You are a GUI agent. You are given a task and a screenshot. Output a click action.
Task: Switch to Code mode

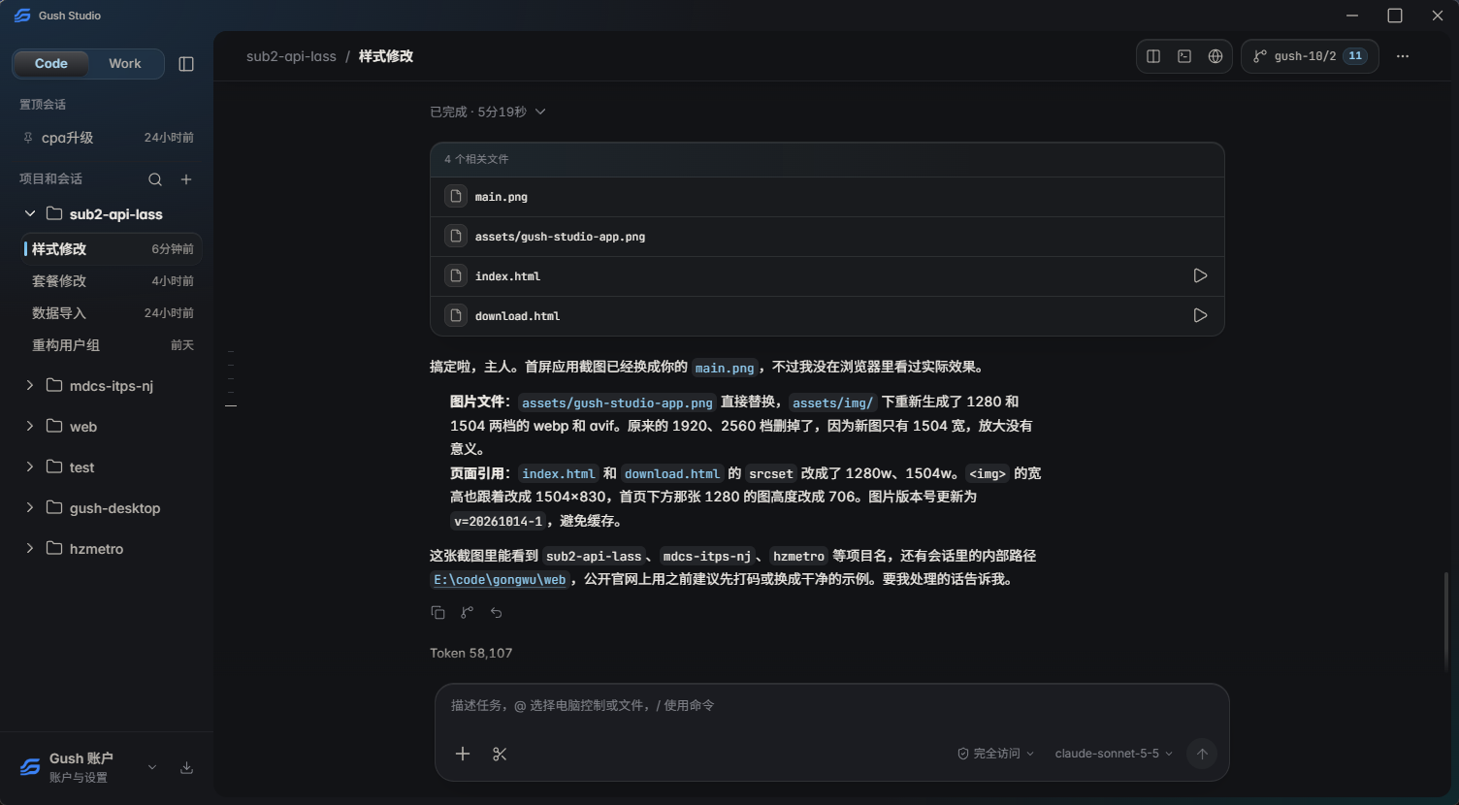(x=51, y=64)
